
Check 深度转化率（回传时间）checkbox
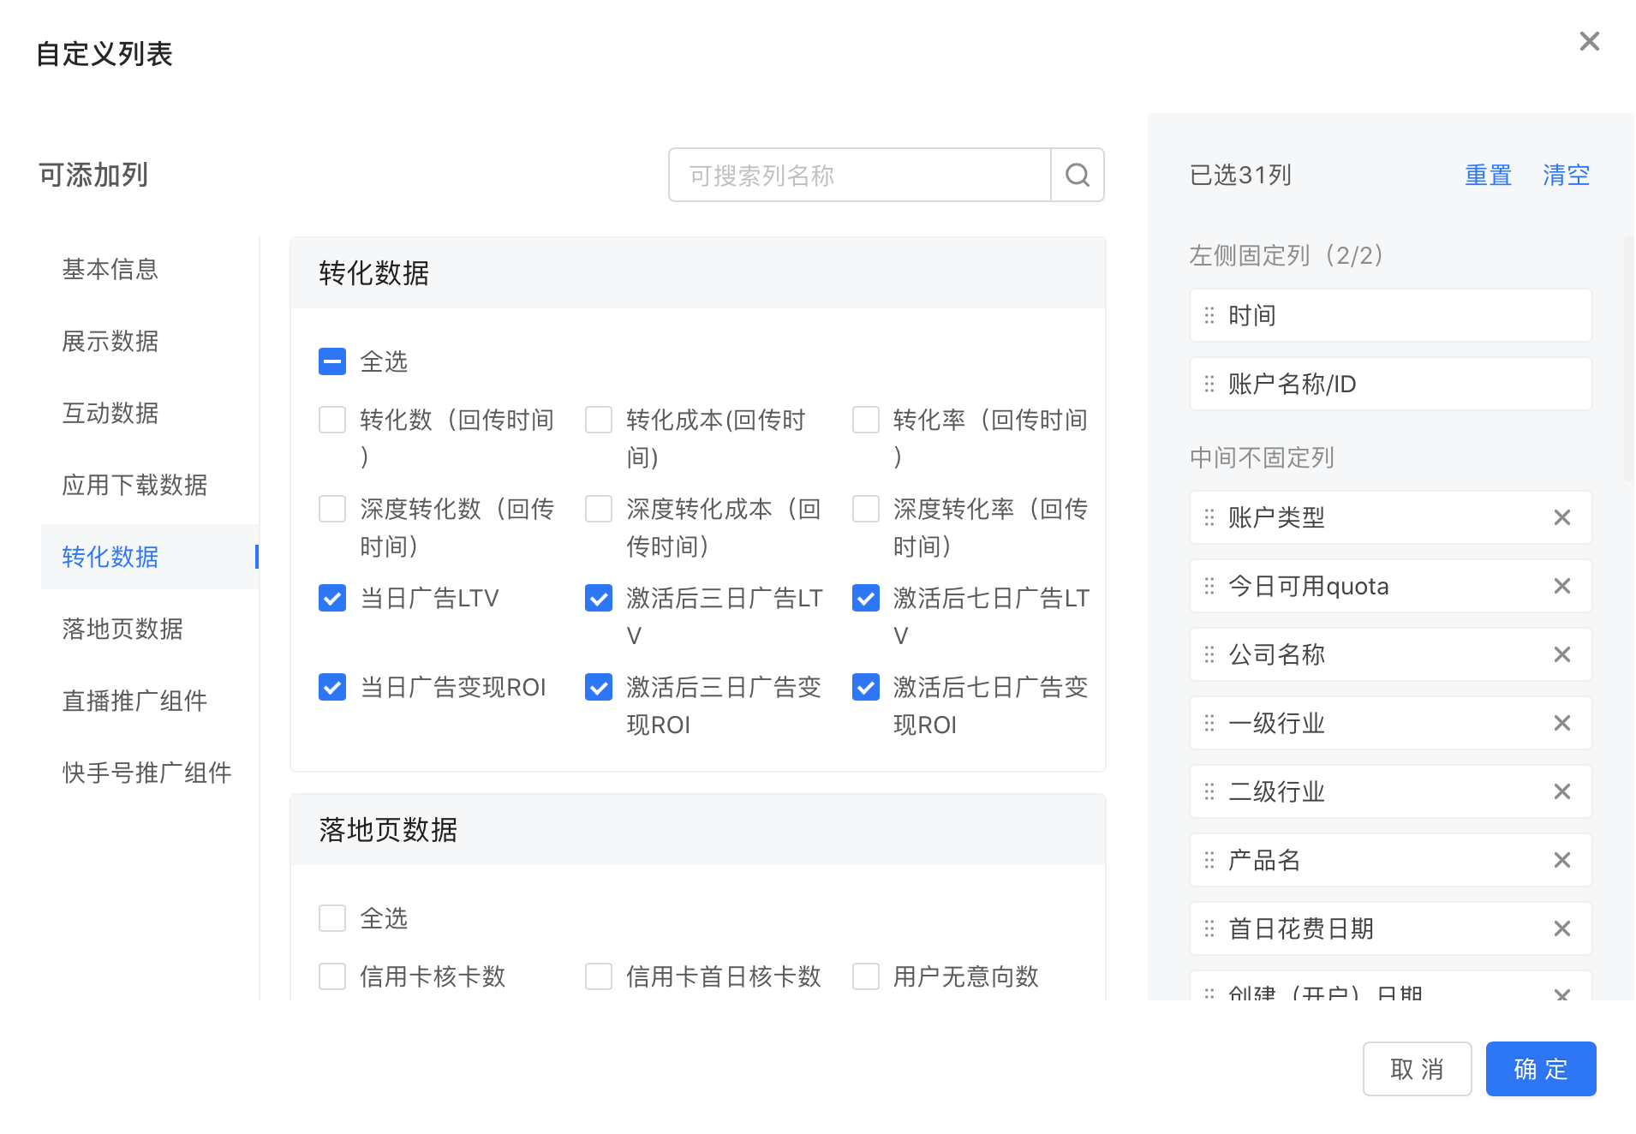click(866, 509)
